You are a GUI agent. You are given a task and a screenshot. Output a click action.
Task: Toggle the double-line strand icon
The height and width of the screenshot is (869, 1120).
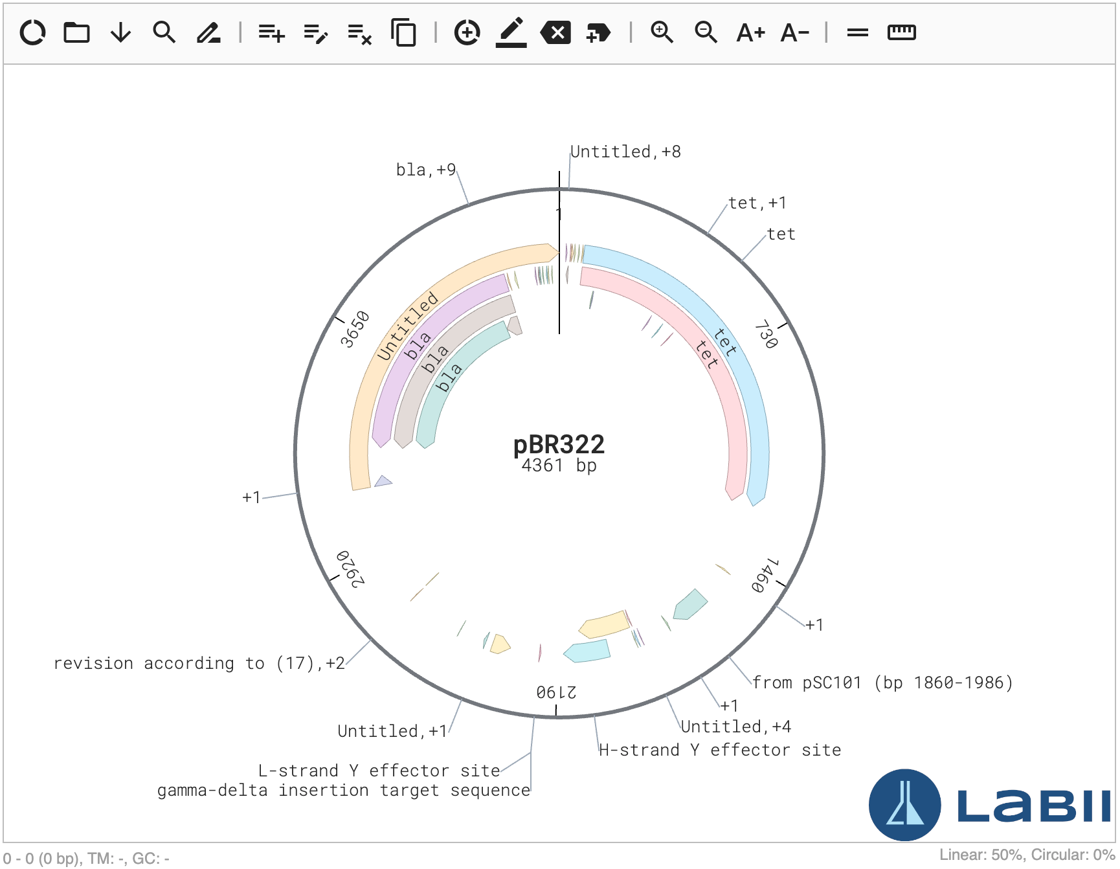(x=857, y=32)
